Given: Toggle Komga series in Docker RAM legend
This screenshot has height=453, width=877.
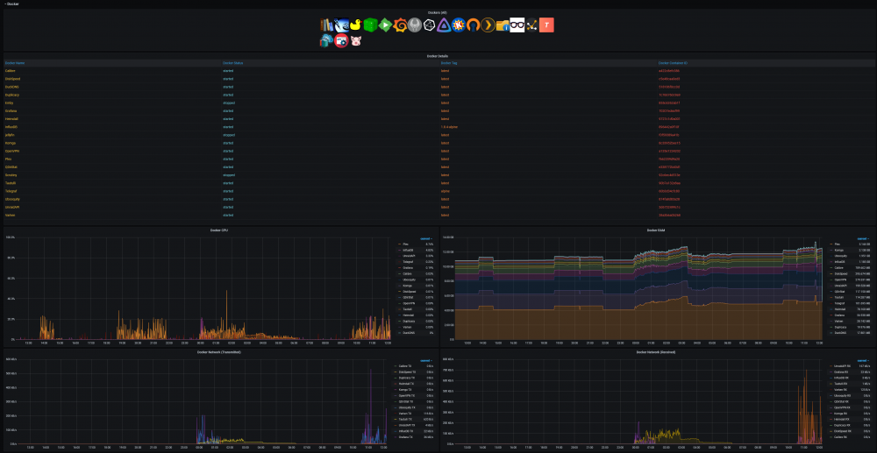Looking at the screenshot, I should pos(839,251).
